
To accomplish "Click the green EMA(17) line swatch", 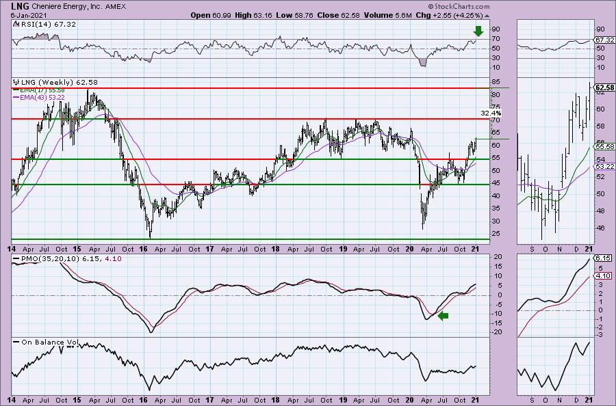I will pos(16,91).
